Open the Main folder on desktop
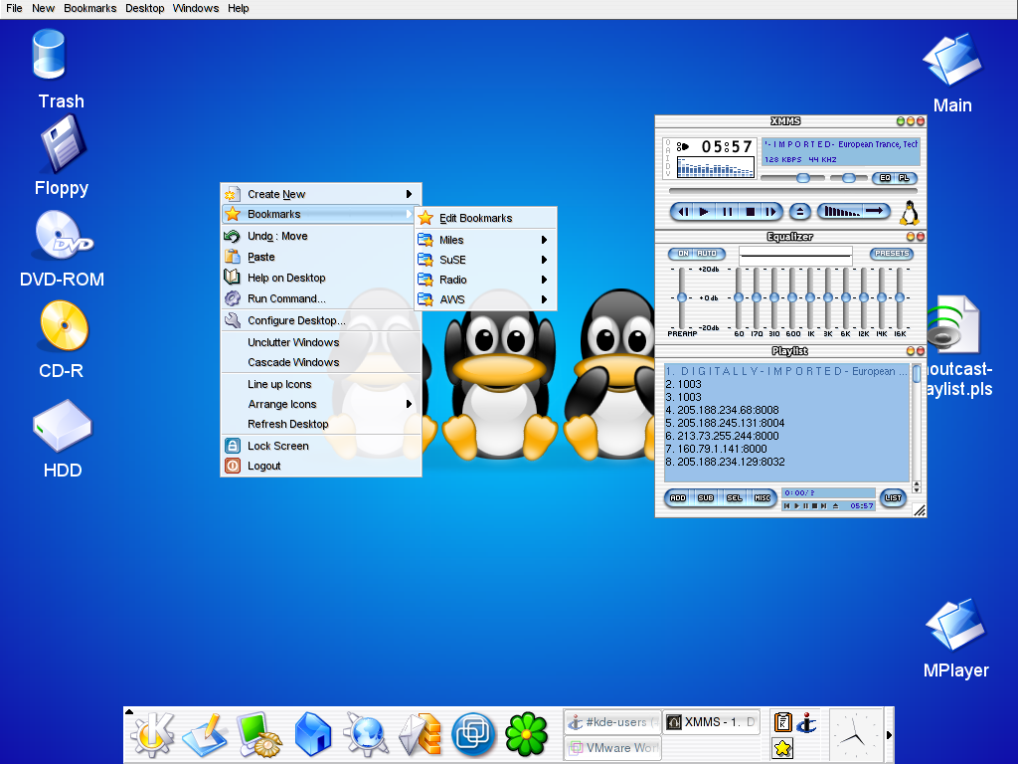 952,59
